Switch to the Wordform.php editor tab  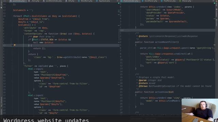pyautogui.click(x=85, y=1)
